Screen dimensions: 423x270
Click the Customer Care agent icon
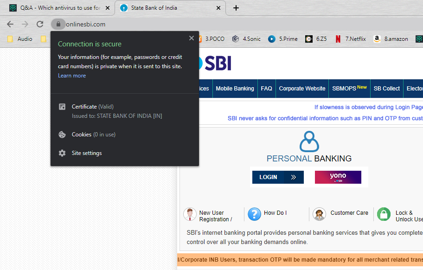tap(320, 214)
